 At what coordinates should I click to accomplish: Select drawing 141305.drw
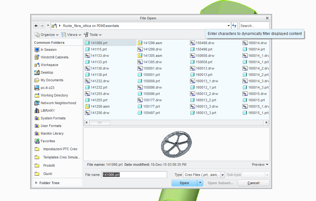coord(150,62)
